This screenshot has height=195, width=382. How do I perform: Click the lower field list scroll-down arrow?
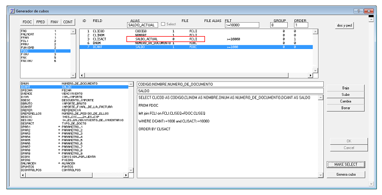pyautogui.click(x=131, y=170)
